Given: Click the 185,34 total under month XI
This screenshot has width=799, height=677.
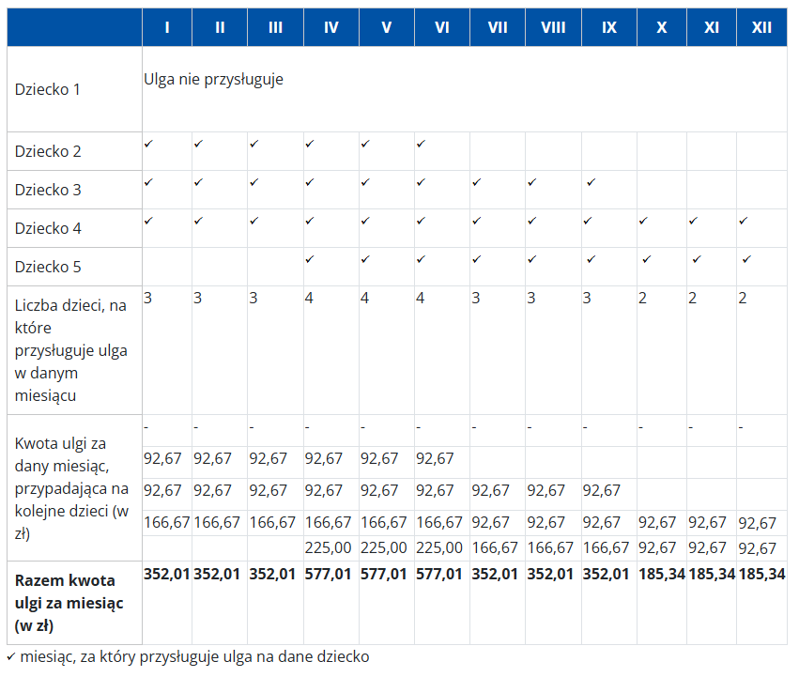Looking at the screenshot, I should coord(711,574).
